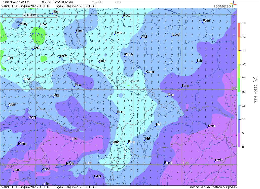Select the 'Déb' city label
The width and height of the screenshot is (260, 189).
click(x=219, y=160)
